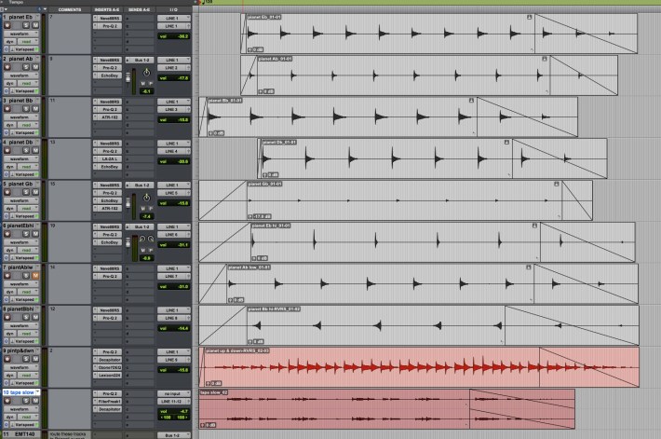Click the send pan knob on planet Ab
661x439 pixels.
144,71
